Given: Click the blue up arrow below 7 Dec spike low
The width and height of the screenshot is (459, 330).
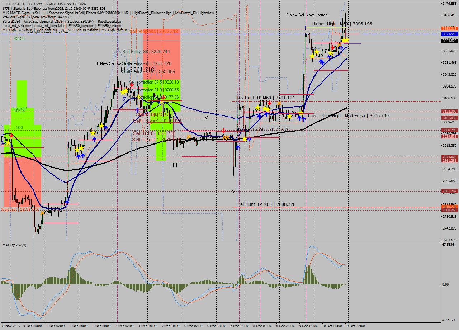Looking at the screenshot, I should pyautogui.click(x=238, y=147).
